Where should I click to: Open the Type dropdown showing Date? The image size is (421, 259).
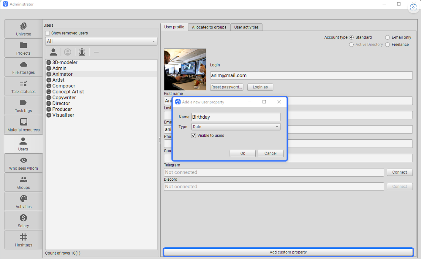click(236, 127)
